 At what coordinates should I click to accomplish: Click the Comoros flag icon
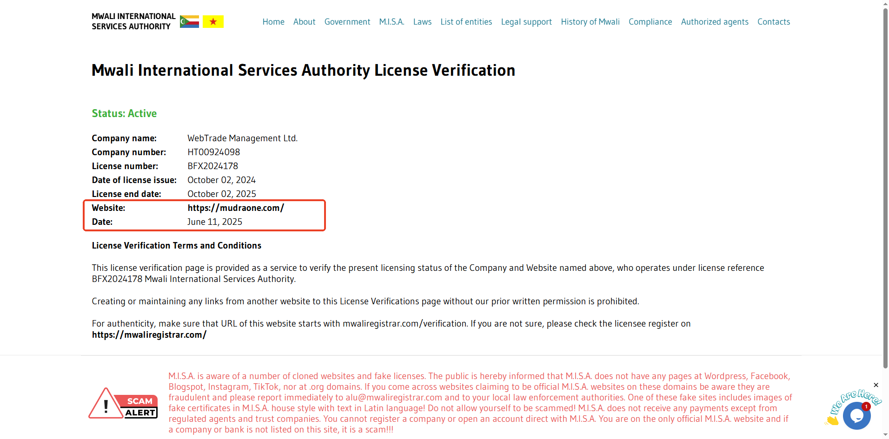189,22
